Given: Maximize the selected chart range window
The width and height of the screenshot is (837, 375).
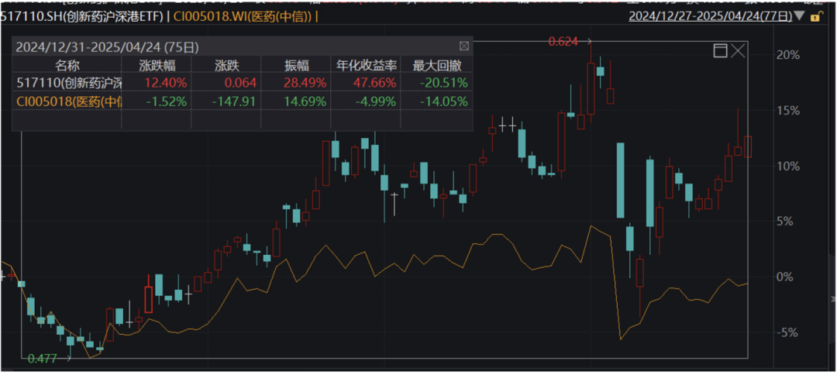Looking at the screenshot, I should click(720, 51).
